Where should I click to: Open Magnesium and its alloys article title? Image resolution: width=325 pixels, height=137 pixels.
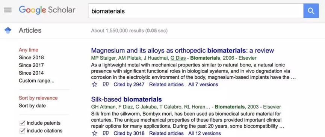pos(182,50)
